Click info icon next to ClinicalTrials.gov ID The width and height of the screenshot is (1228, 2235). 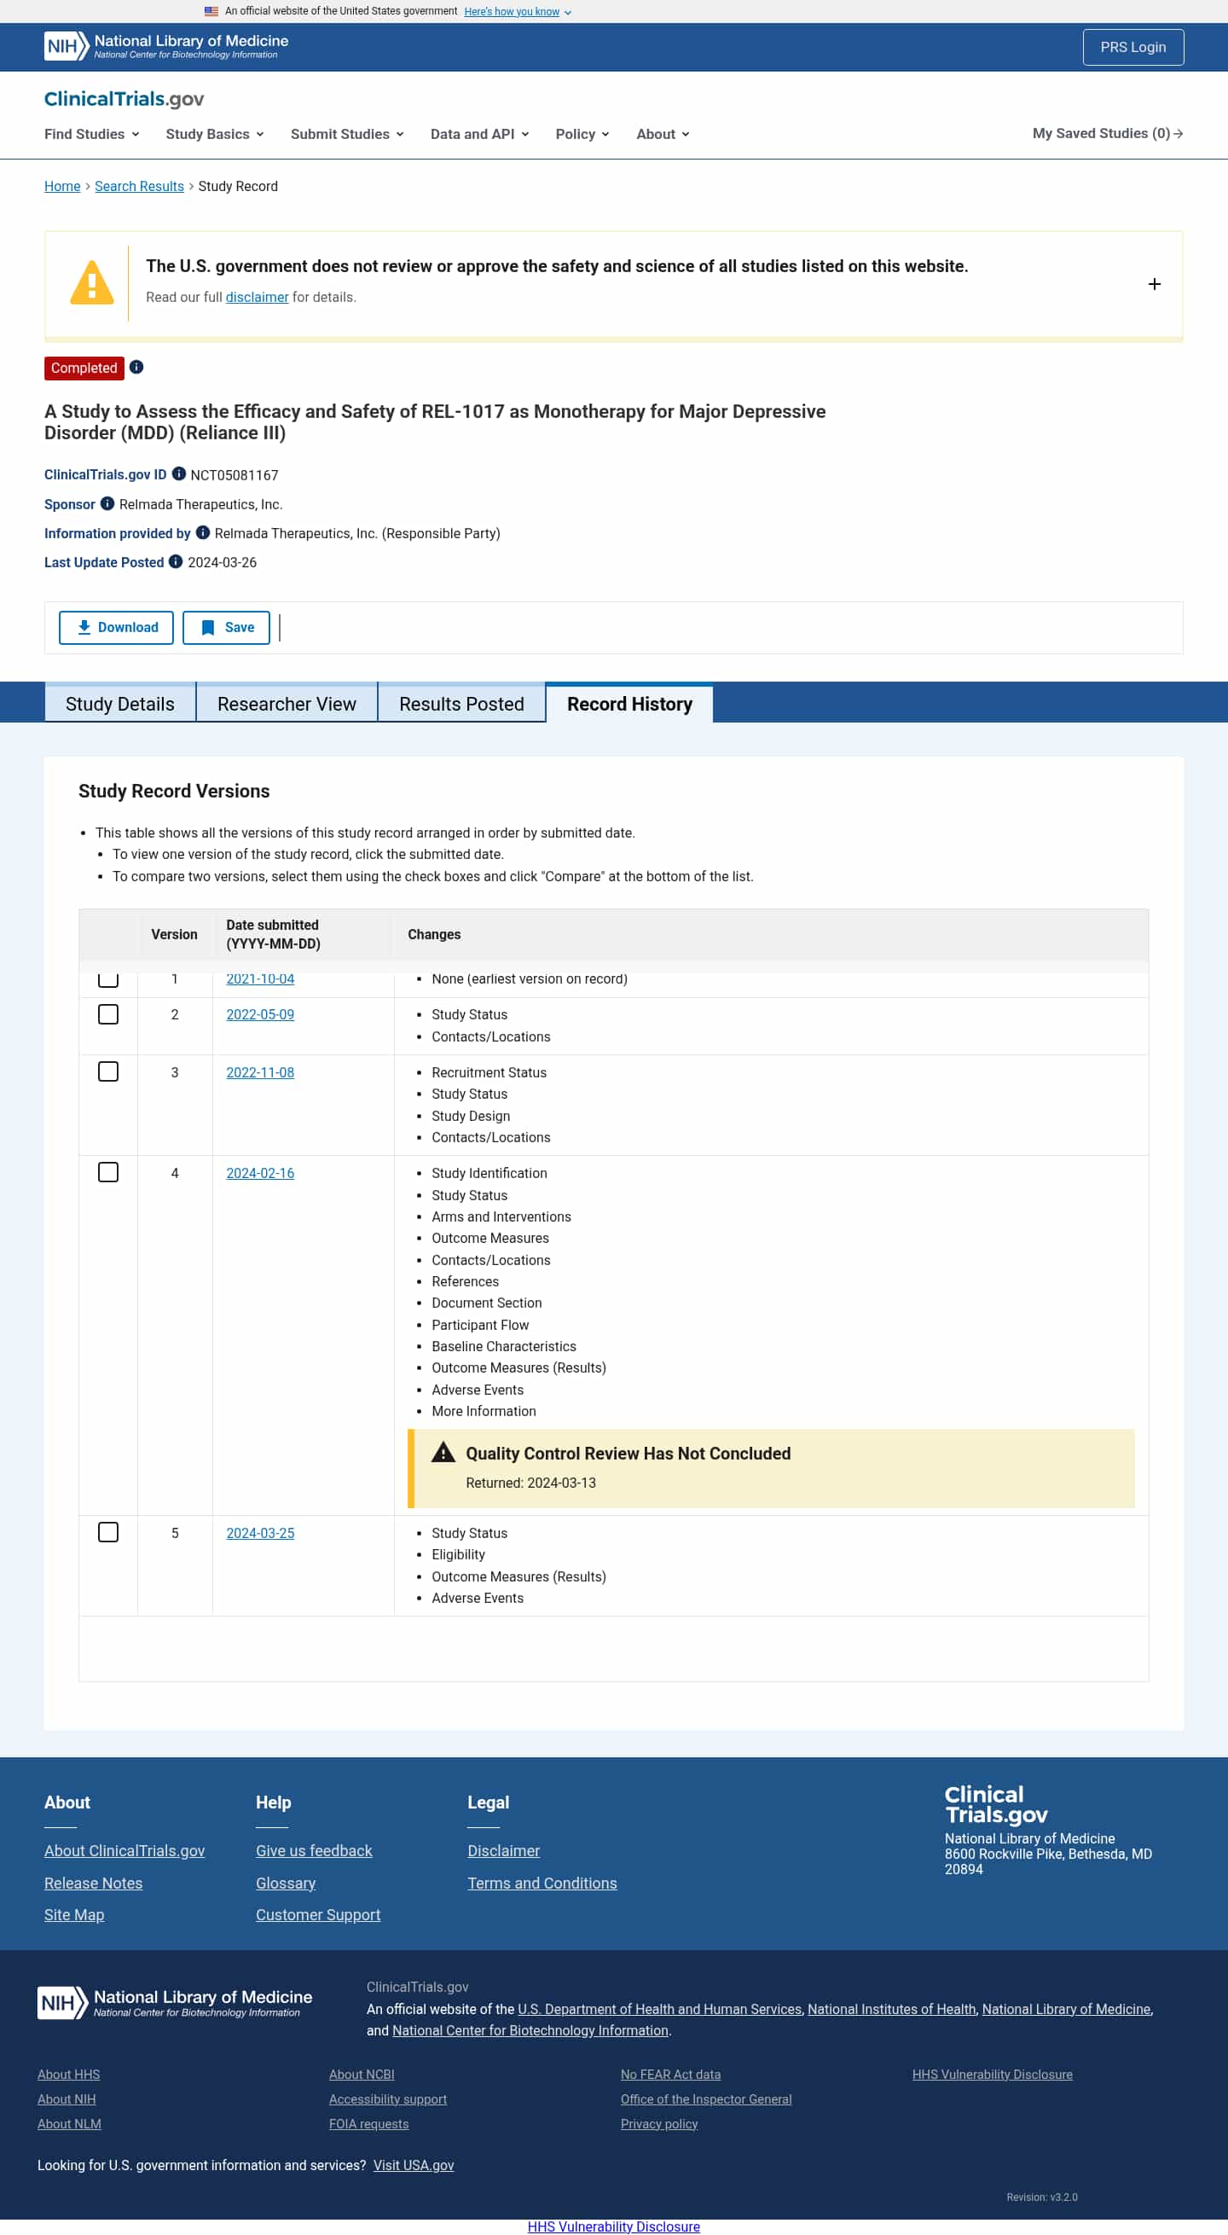[x=178, y=473]
